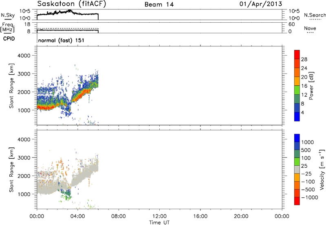This screenshot has height=225, width=326.
Task: Click the red bottom segment of Velocity colorbar
Action: pos(297,201)
